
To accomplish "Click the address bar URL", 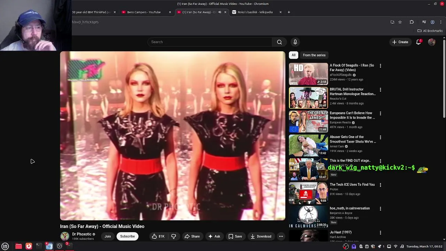I will pos(85,22).
